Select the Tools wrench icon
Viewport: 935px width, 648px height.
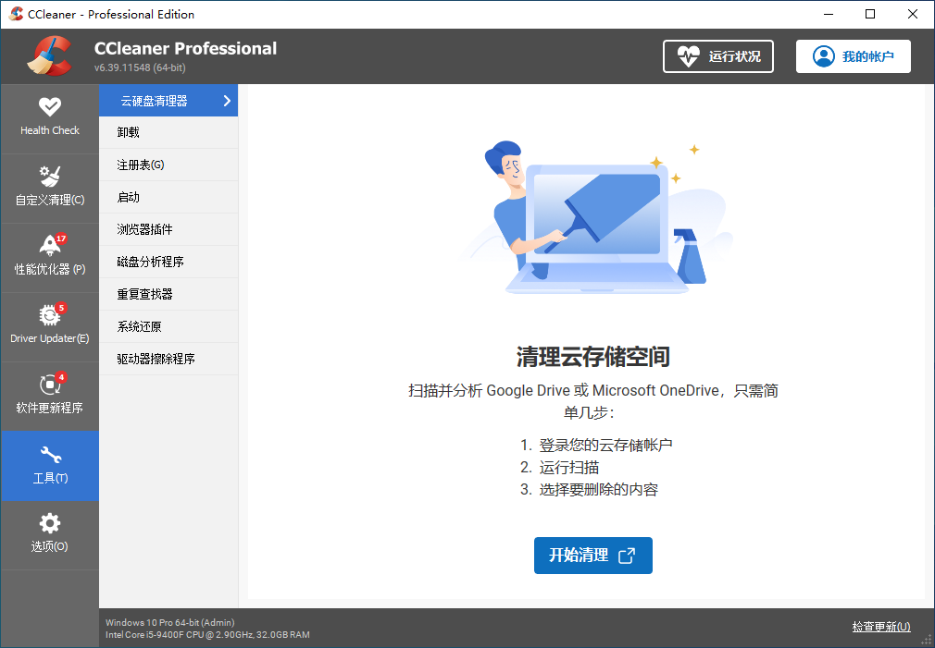click(x=50, y=455)
